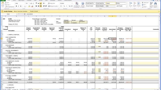Open the font size dropdown
Screen dimensions: 161x90
29,3
